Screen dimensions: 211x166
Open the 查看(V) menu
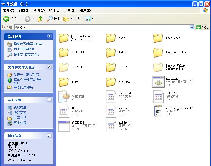tap(39, 10)
